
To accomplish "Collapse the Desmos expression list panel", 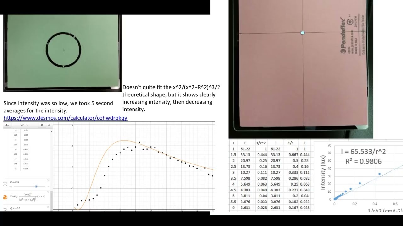I will (49, 125).
